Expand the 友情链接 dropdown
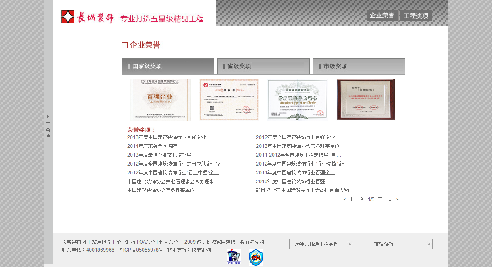 click(x=428, y=244)
